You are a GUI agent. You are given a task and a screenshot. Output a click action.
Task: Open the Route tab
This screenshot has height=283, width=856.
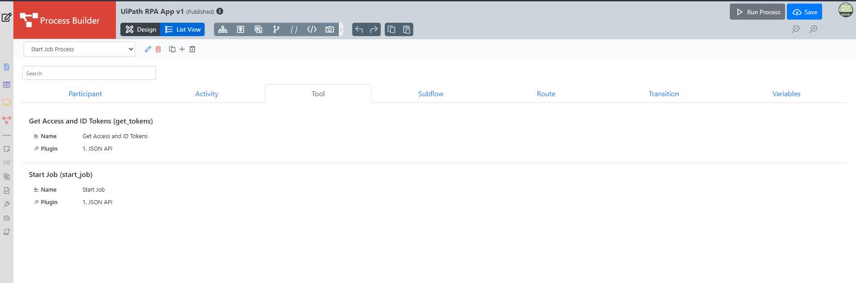click(546, 94)
